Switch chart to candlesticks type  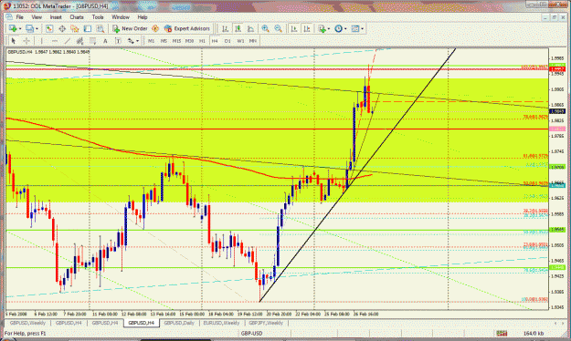coord(238,28)
